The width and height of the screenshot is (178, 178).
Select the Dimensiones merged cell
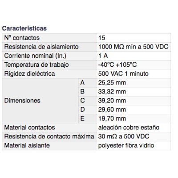40,101
